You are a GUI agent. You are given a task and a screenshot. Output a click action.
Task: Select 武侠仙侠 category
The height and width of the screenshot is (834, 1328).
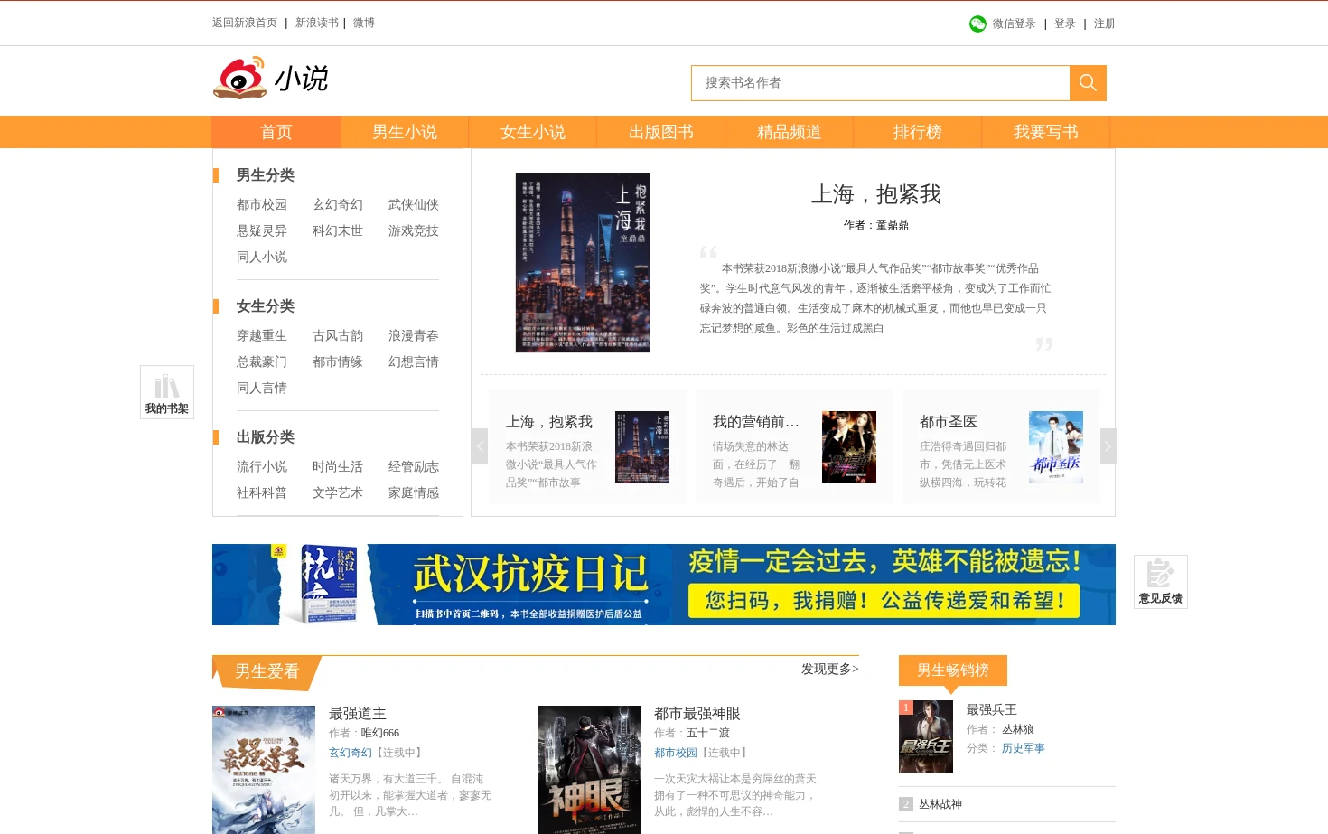pos(414,205)
